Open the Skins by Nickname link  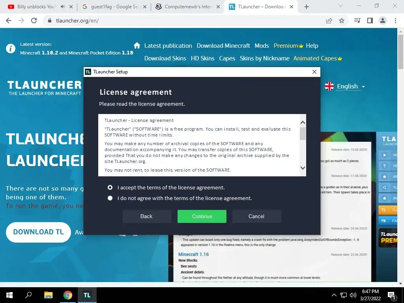[x=265, y=58]
